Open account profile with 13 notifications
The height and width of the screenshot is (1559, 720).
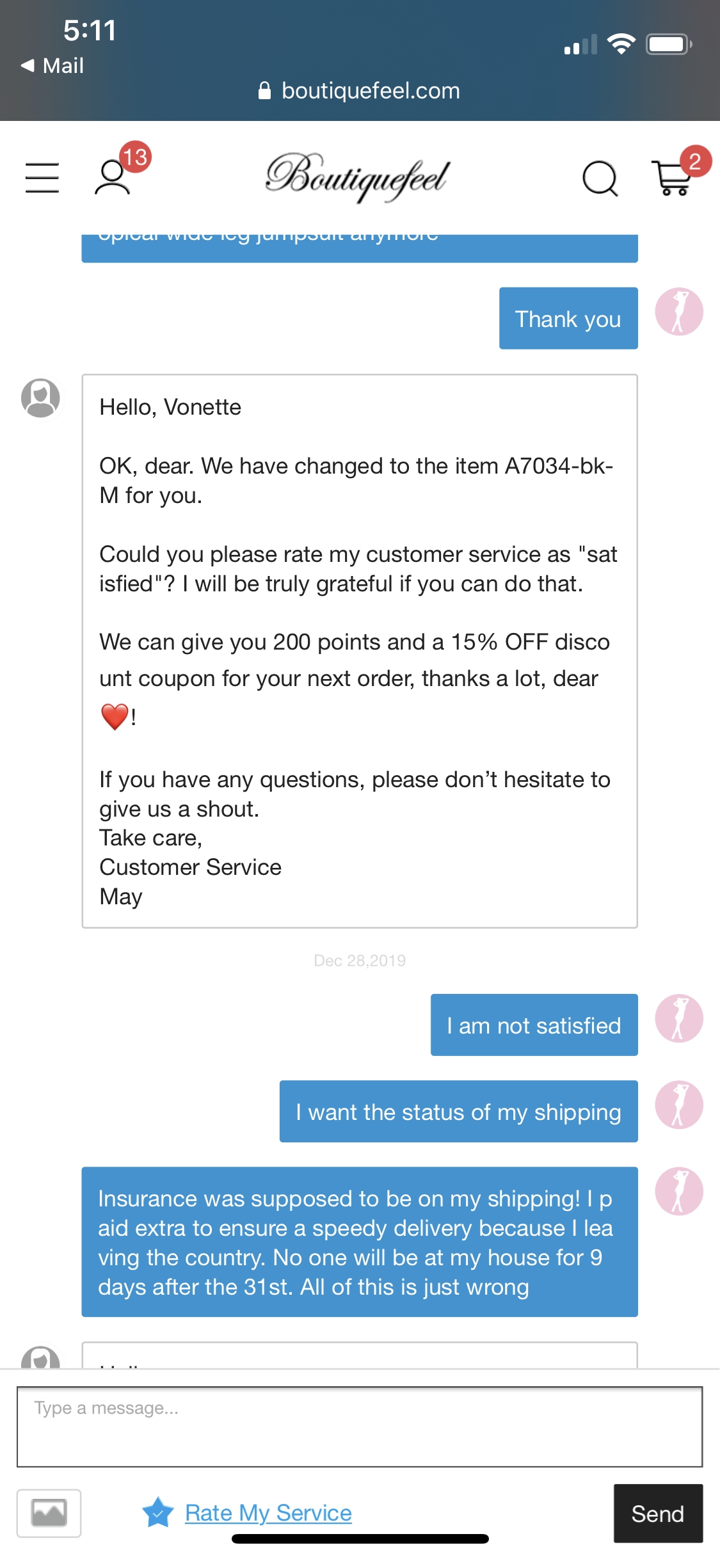tap(113, 177)
